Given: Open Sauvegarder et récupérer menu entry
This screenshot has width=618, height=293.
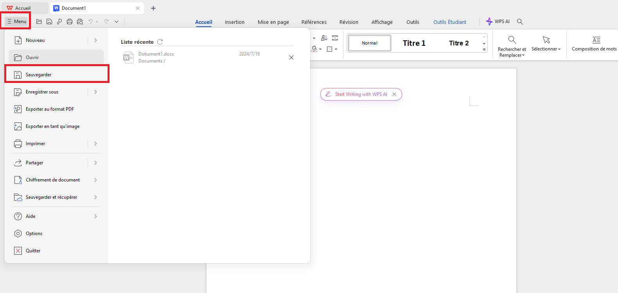Looking at the screenshot, I should tap(56, 197).
